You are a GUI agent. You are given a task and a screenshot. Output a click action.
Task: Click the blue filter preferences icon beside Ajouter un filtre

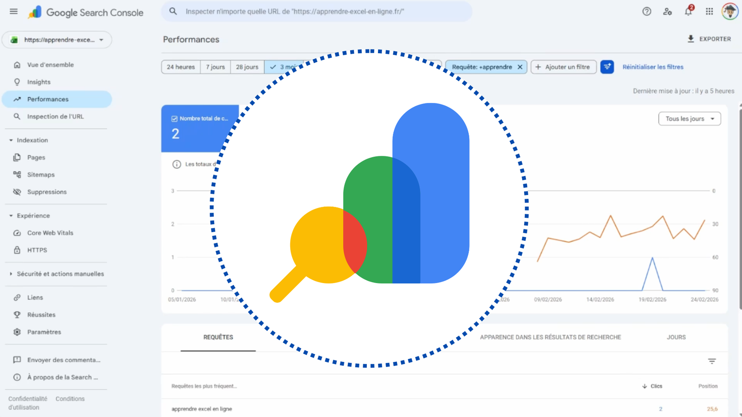(x=607, y=67)
